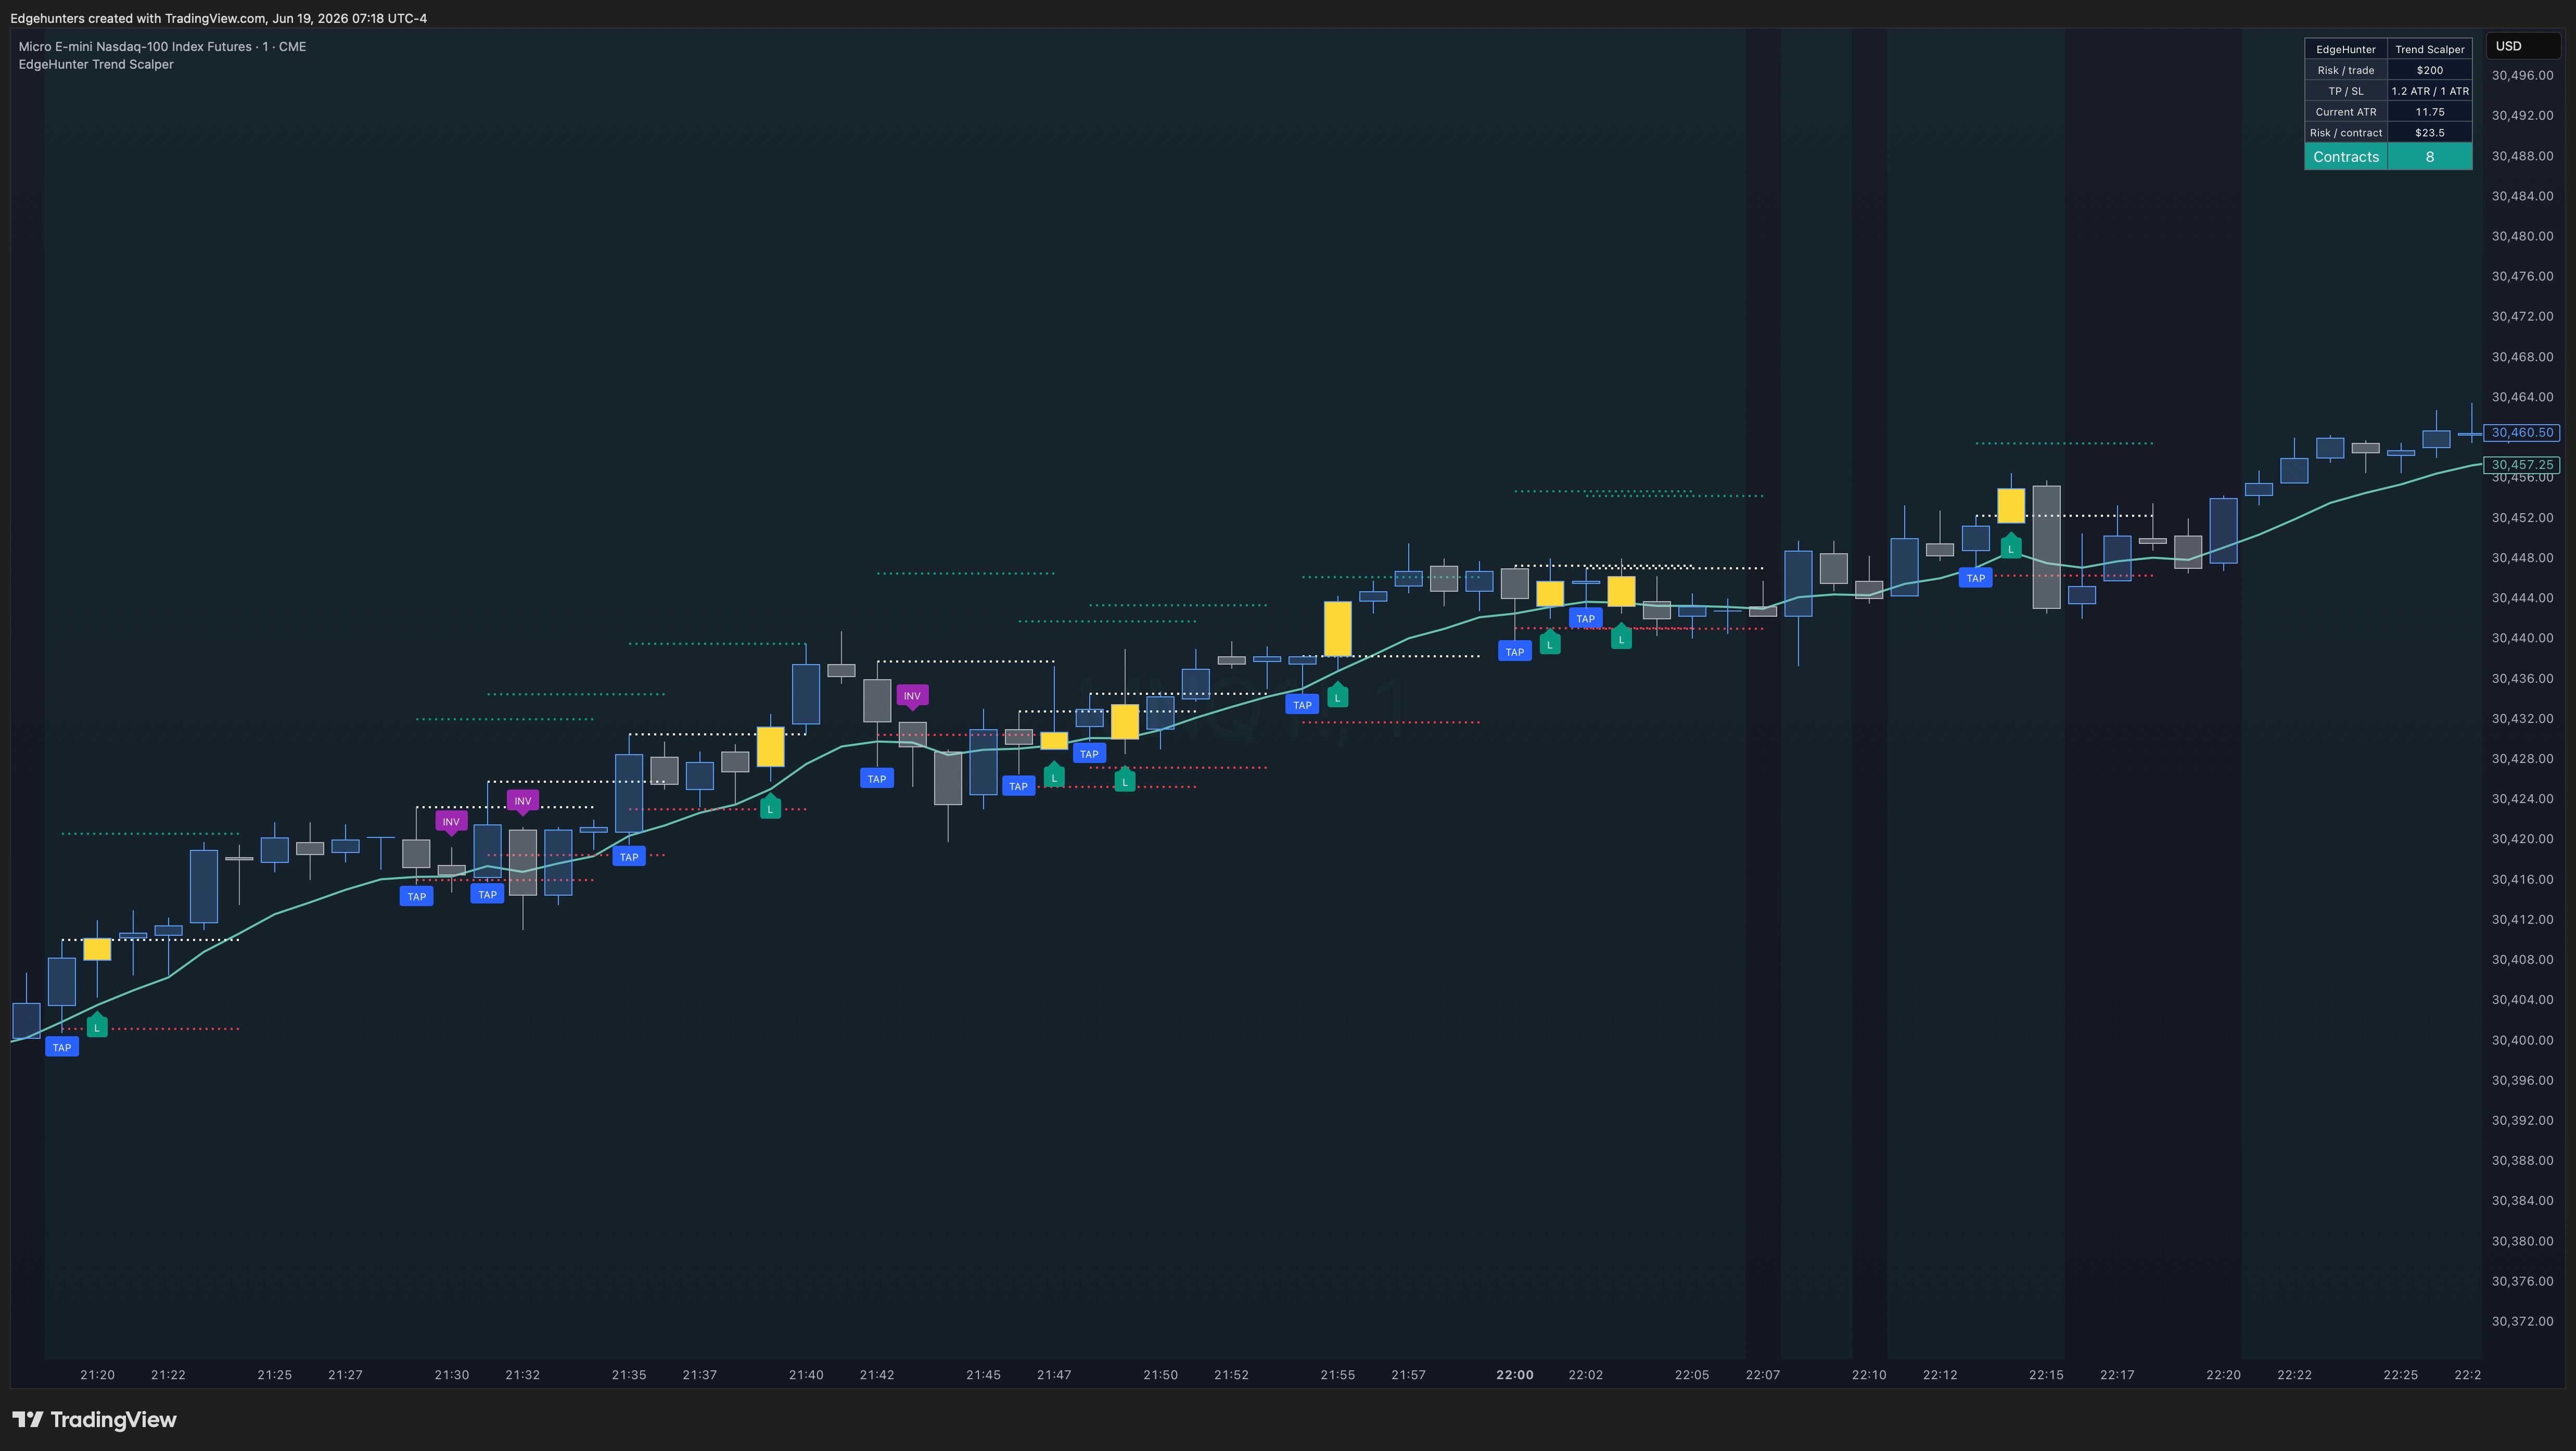The width and height of the screenshot is (2576, 1451).
Task: Click the $200 risk value cell
Action: [2430, 70]
